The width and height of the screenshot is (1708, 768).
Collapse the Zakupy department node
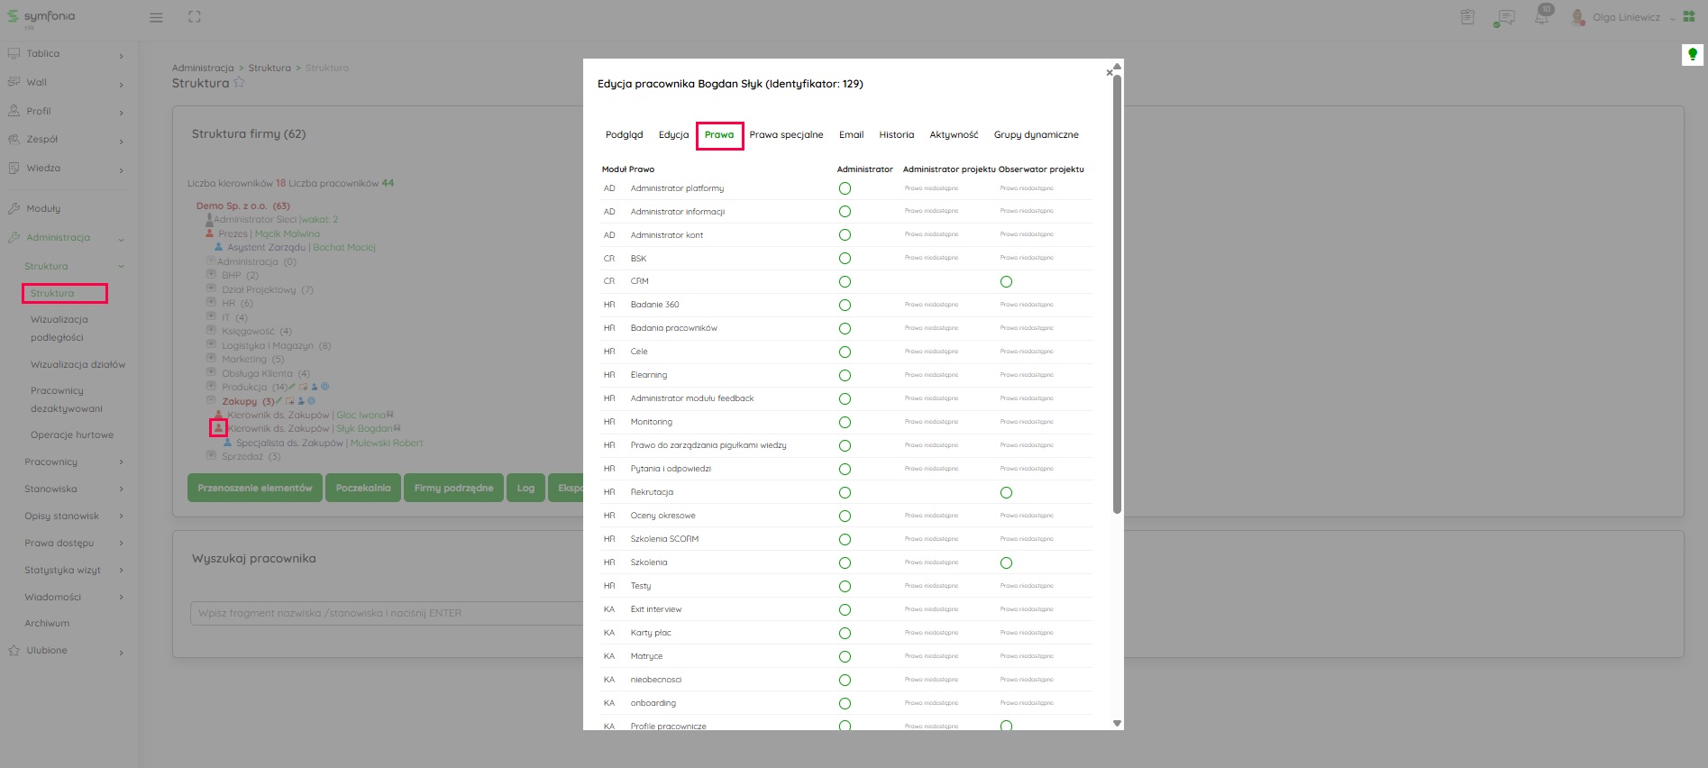211,401
